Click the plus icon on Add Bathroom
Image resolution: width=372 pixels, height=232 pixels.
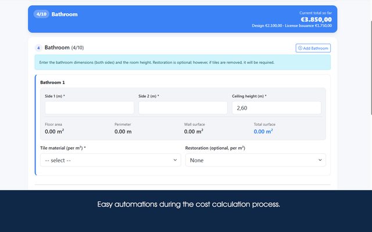[300, 48]
